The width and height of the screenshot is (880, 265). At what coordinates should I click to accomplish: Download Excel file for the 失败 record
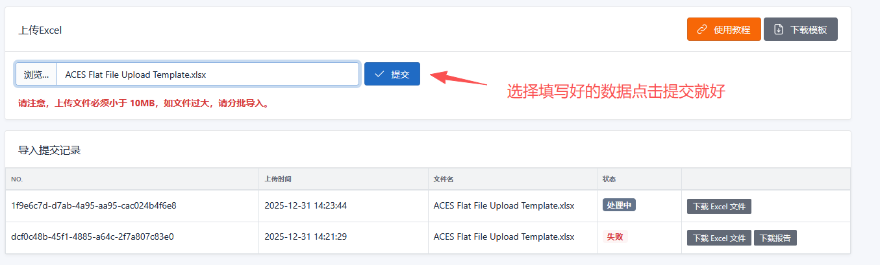click(719, 238)
